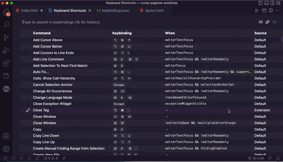Start the server with Go Live
This screenshot has width=283, height=162.
coord(256,158)
